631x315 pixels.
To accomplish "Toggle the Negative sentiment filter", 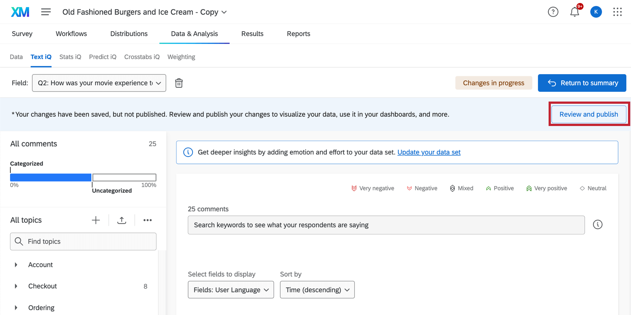I will [422, 188].
